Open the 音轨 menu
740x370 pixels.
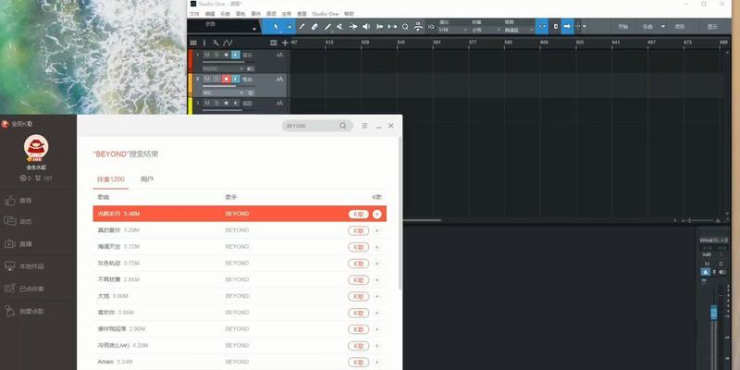[240, 14]
